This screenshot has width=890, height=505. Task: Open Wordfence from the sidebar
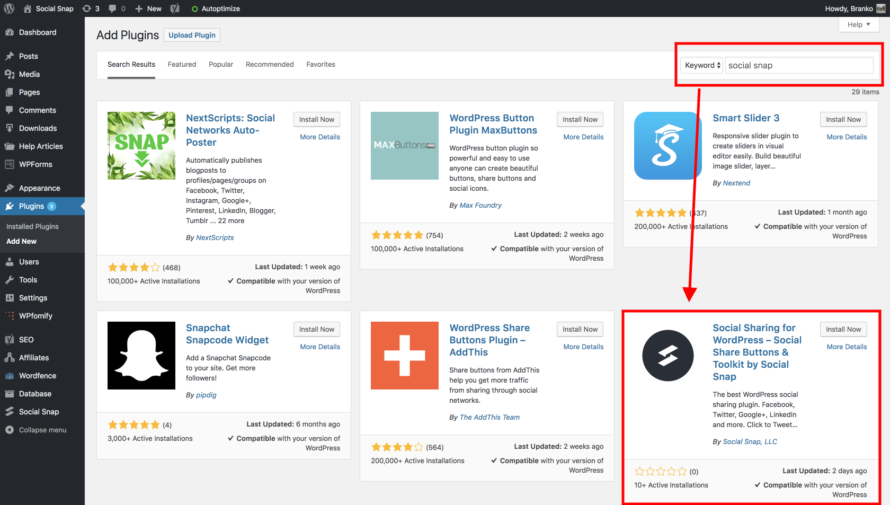click(38, 376)
